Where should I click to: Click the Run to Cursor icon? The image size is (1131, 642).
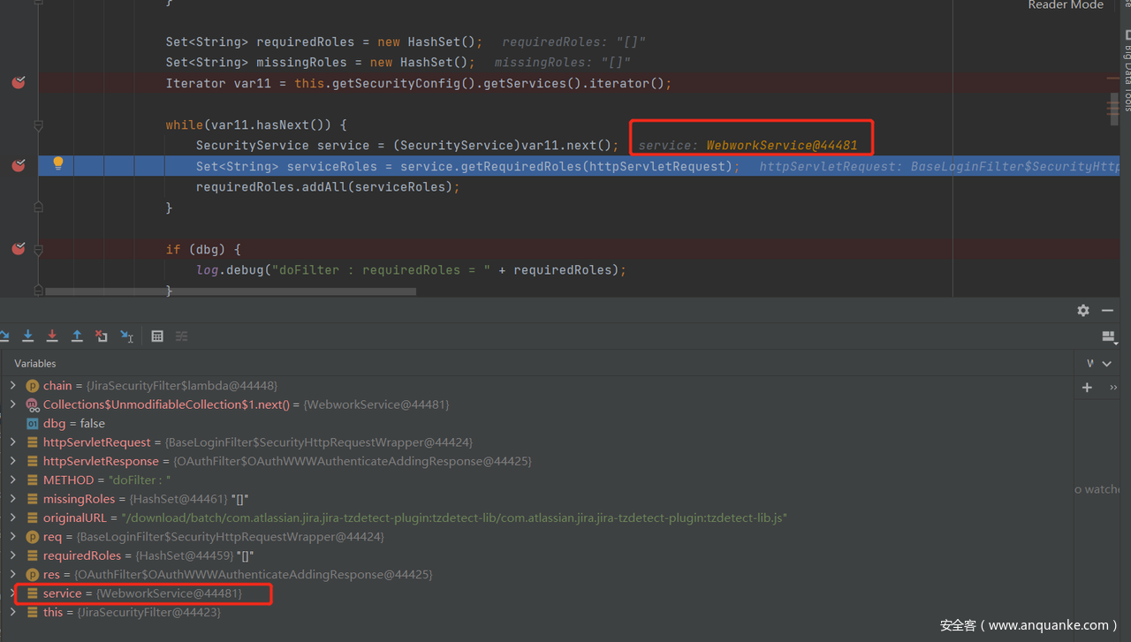coord(127,336)
